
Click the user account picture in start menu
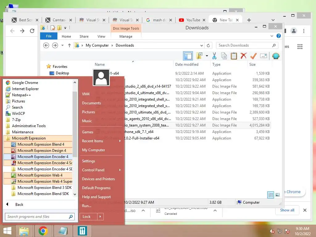click(101, 77)
